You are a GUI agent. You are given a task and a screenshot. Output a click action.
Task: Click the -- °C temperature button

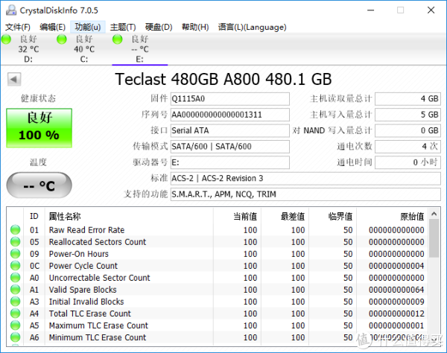coord(39,185)
